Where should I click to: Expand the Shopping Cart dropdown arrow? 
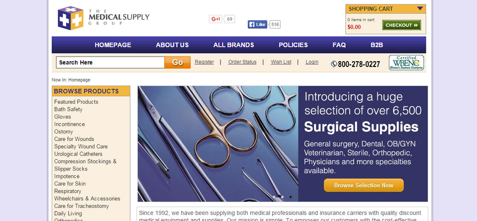point(420,9)
